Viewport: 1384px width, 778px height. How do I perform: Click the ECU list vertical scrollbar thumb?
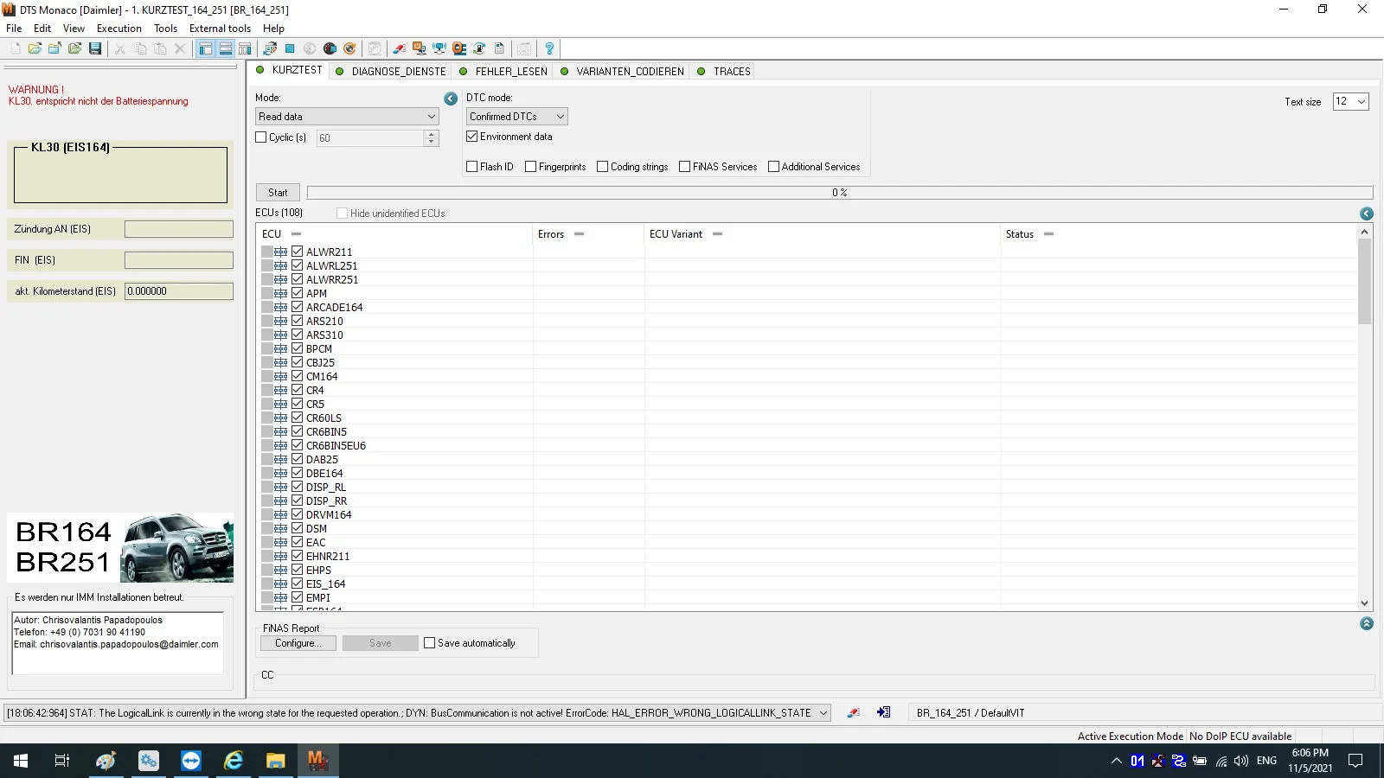pos(1365,281)
